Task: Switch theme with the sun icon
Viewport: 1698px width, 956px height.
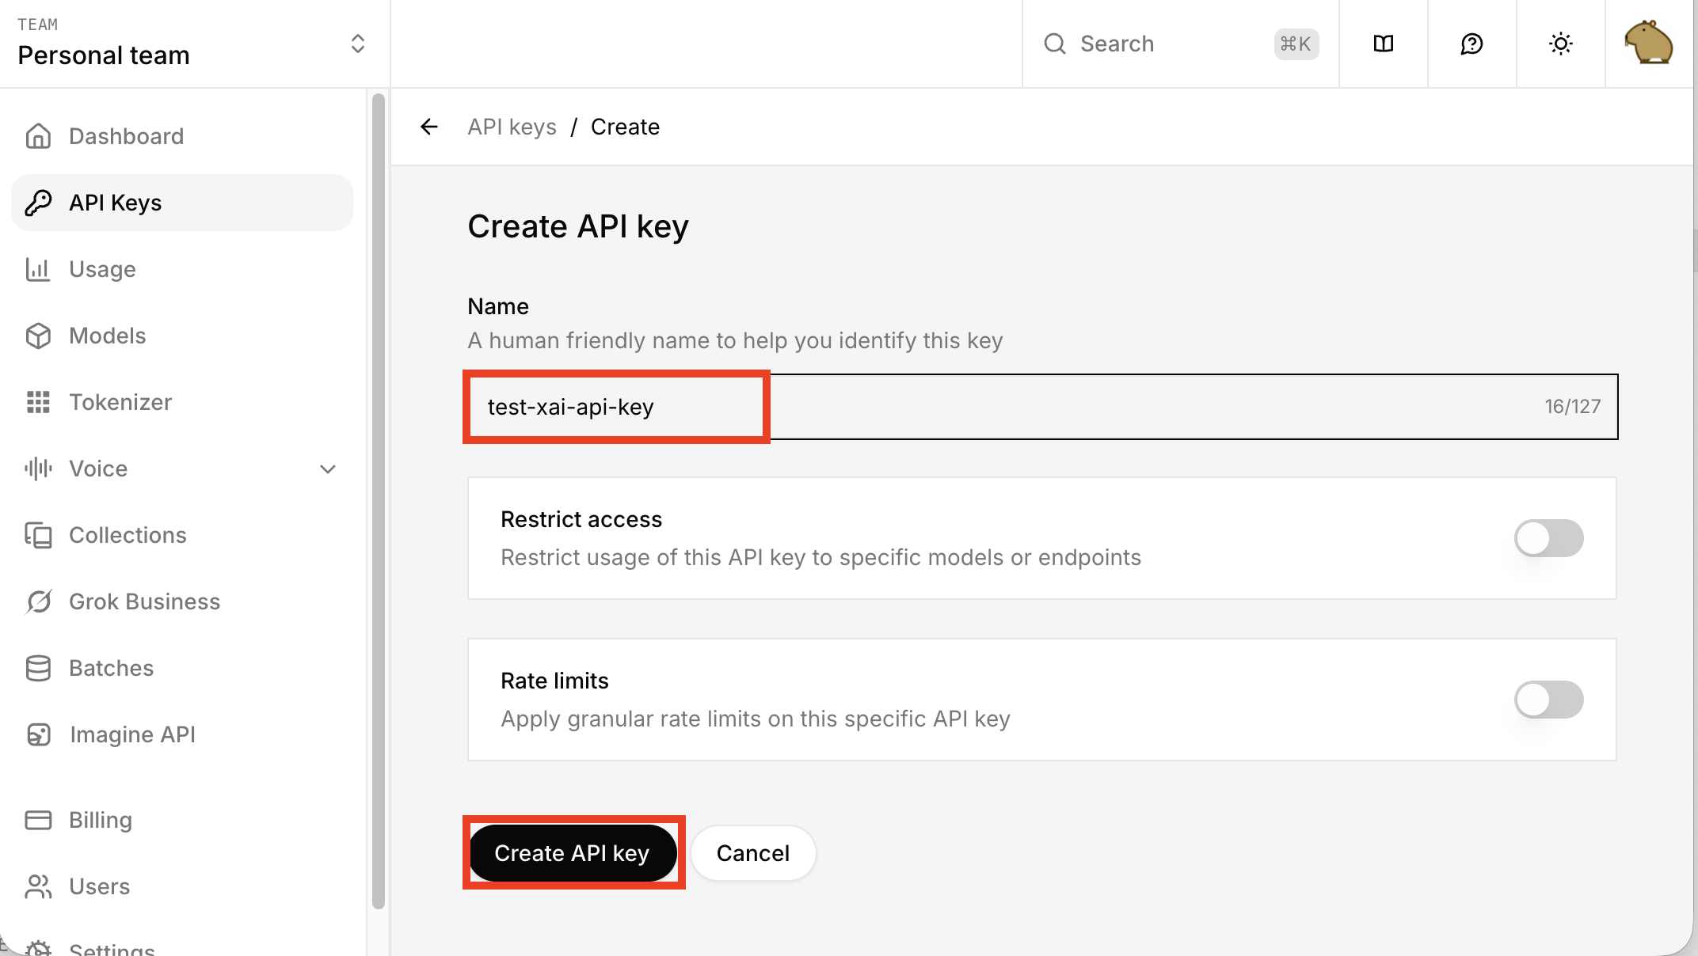Action: [1560, 44]
